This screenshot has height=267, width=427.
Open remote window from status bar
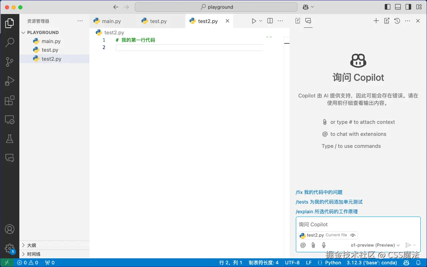click(x=7, y=263)
